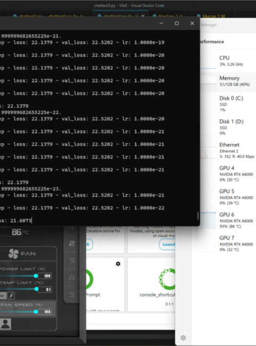Open Task Manager settings gear icon

[x=183, y=338]
